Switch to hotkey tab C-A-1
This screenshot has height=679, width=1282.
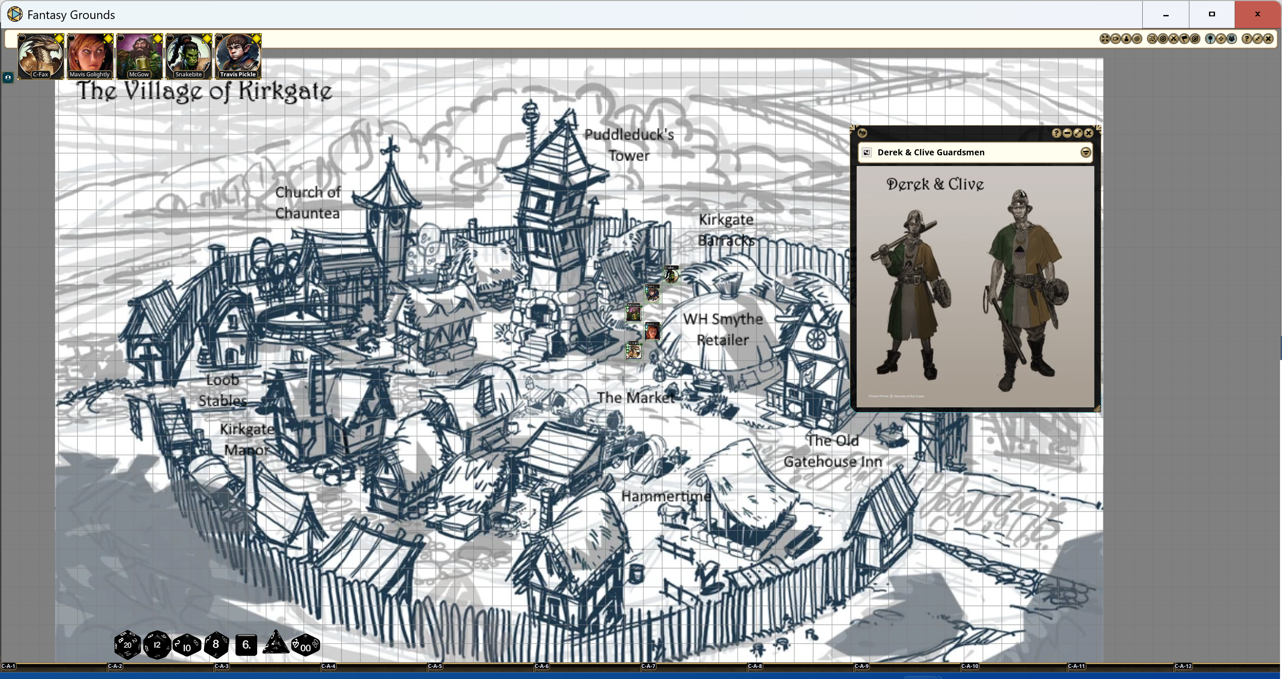9,667
